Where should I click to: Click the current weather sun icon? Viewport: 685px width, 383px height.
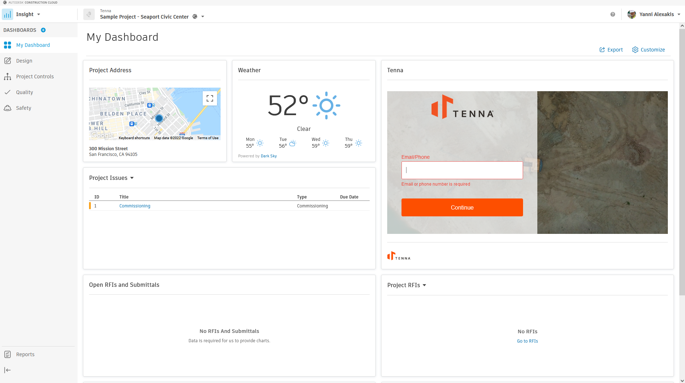click(x=326, y=105)
